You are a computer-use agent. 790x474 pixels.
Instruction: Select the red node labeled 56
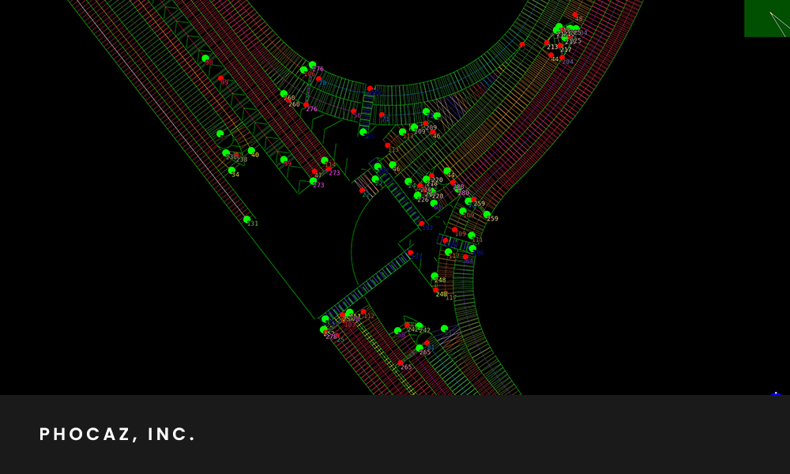point(353,111)
